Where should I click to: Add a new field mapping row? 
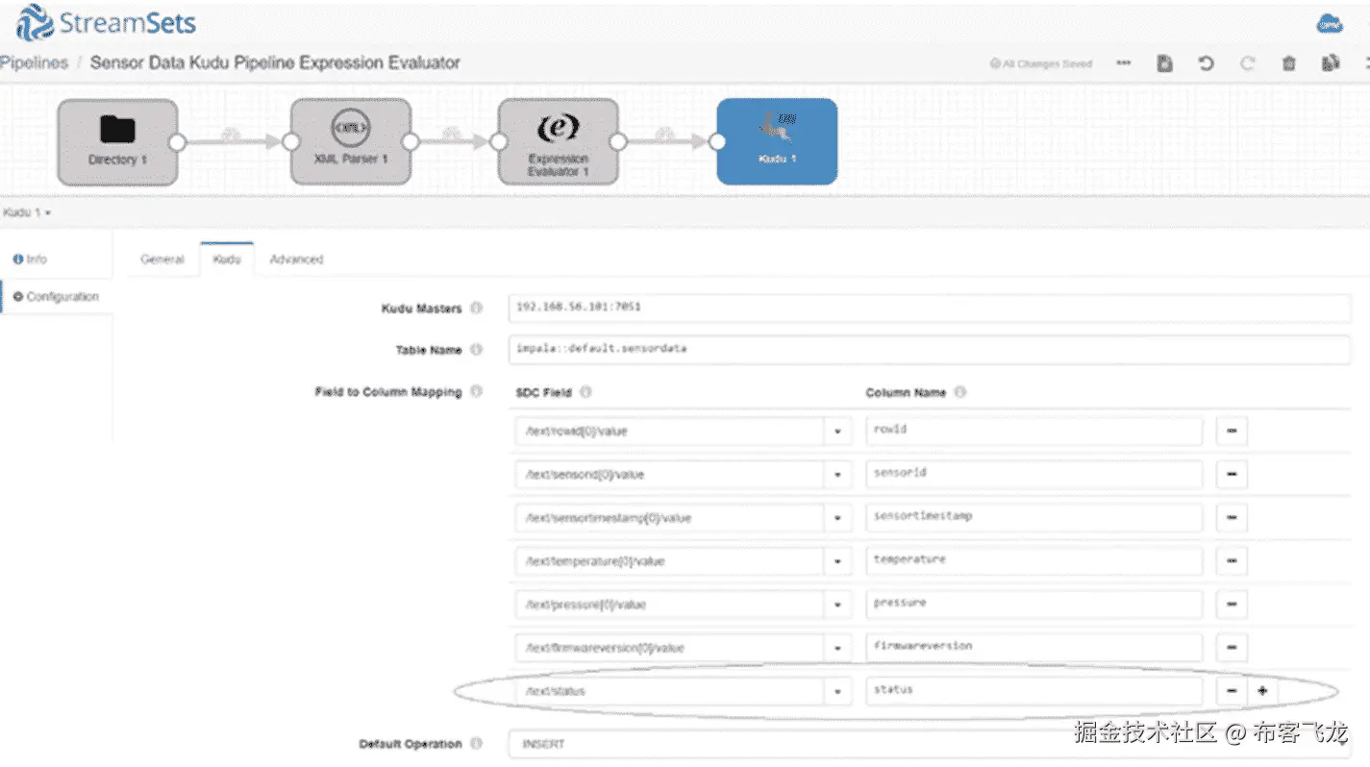[x=1262, y=690]
